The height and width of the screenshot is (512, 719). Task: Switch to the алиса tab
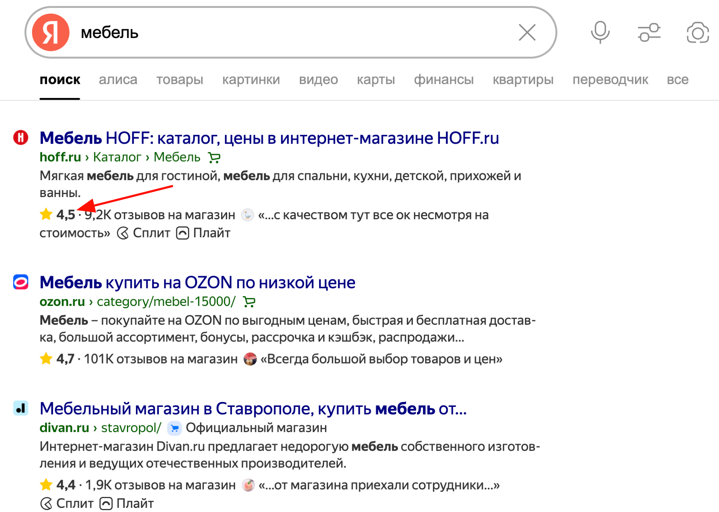pos(118,79)
